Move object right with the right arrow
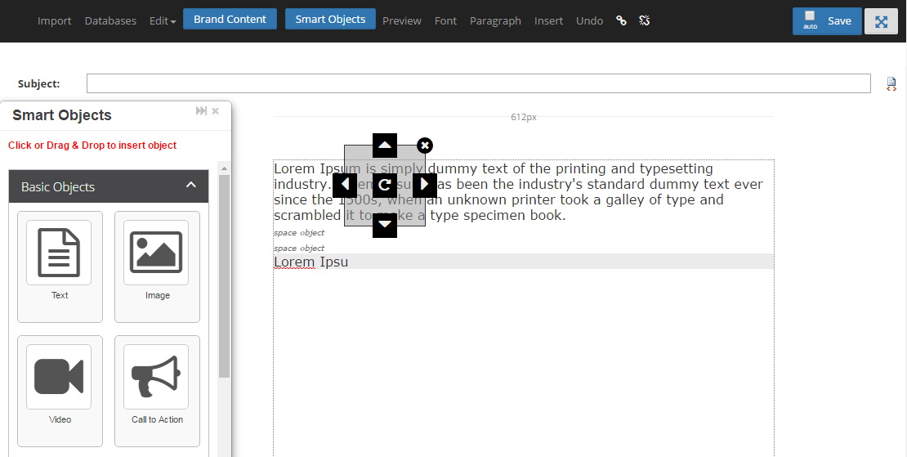 click(424, 185)
